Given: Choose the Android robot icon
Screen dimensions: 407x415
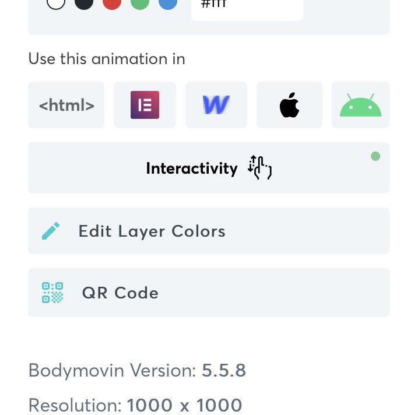Looking at the screenshot, I should coord(360,105).
